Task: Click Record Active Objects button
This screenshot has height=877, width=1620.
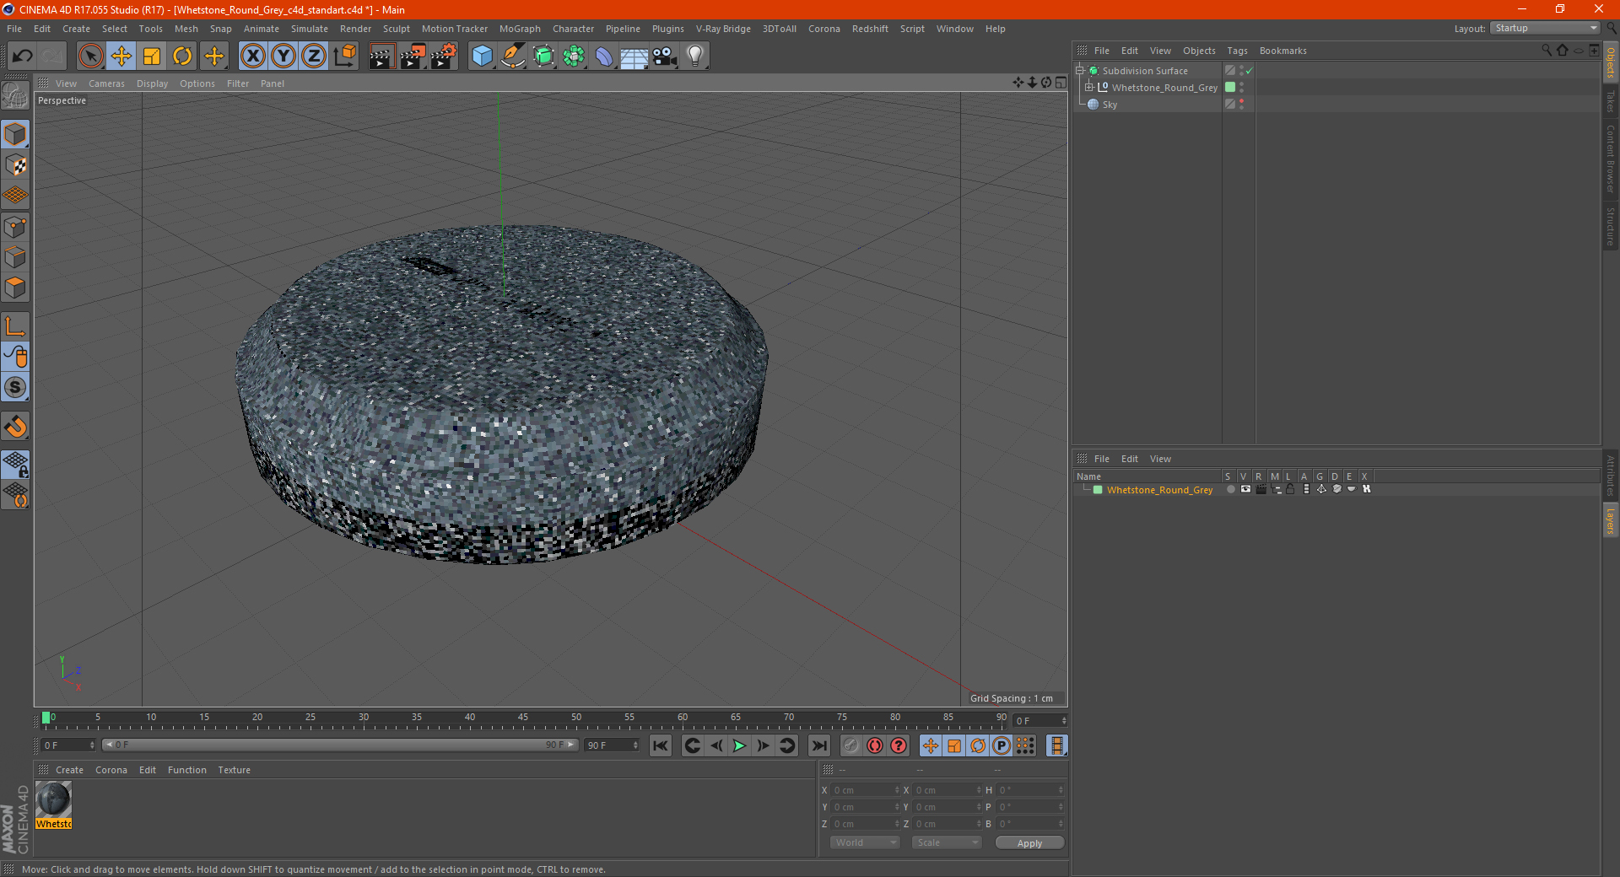Action: 850,745
